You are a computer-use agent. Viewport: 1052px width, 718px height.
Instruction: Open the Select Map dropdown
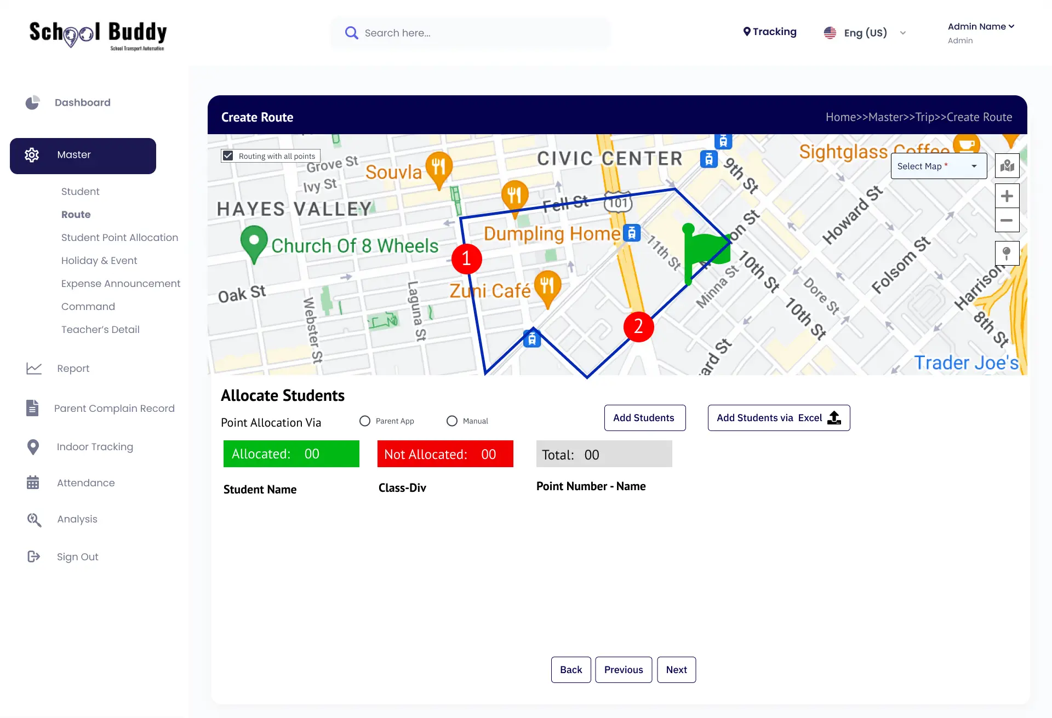(x=938, y=165)
